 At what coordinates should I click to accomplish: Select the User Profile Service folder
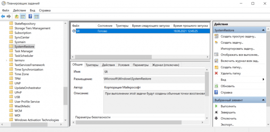[27, 102]
